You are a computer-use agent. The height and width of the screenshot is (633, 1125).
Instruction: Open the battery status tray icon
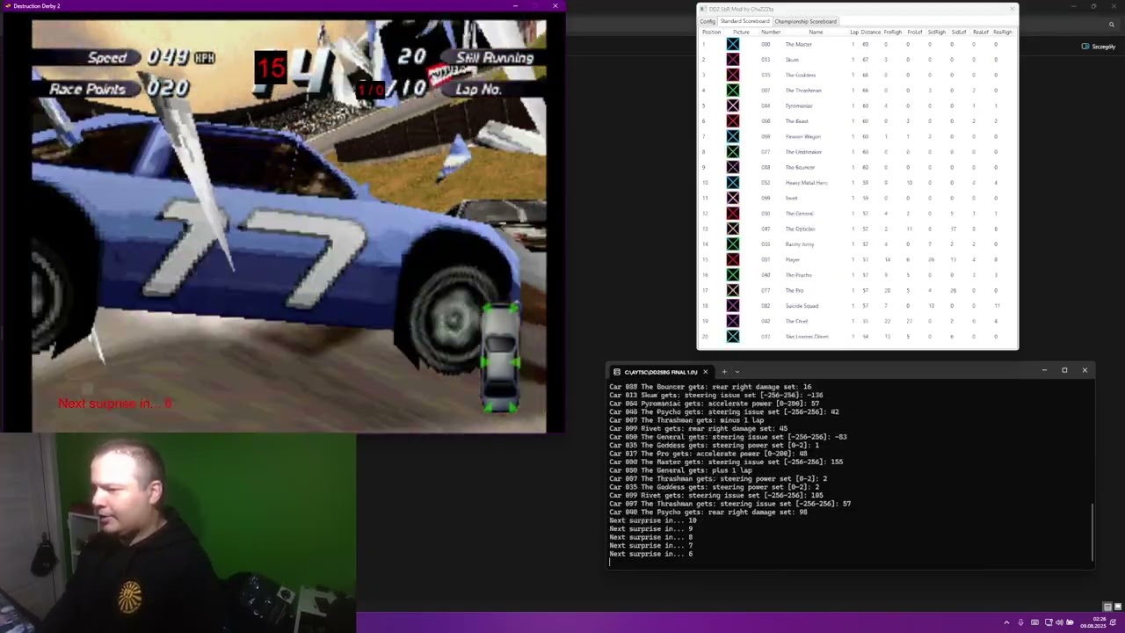click(1068, 622)
